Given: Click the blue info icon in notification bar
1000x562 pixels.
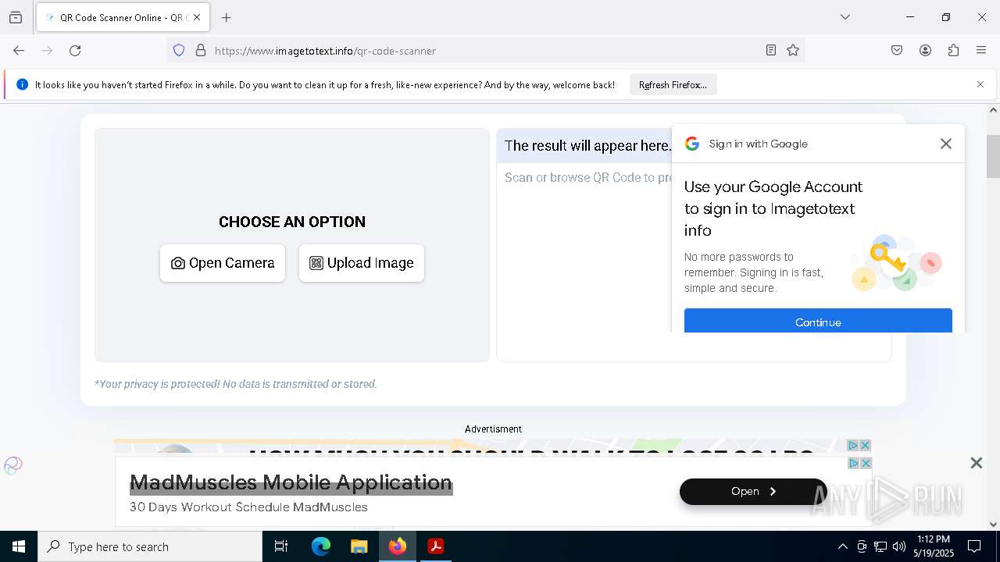Looking at the screenshot, I should pyautogui.click(x=22, y=84).
